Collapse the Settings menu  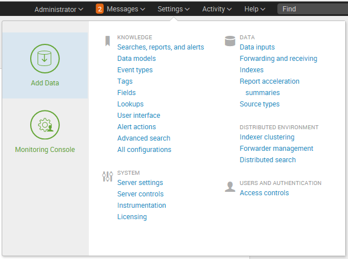(x=174, y=9)
